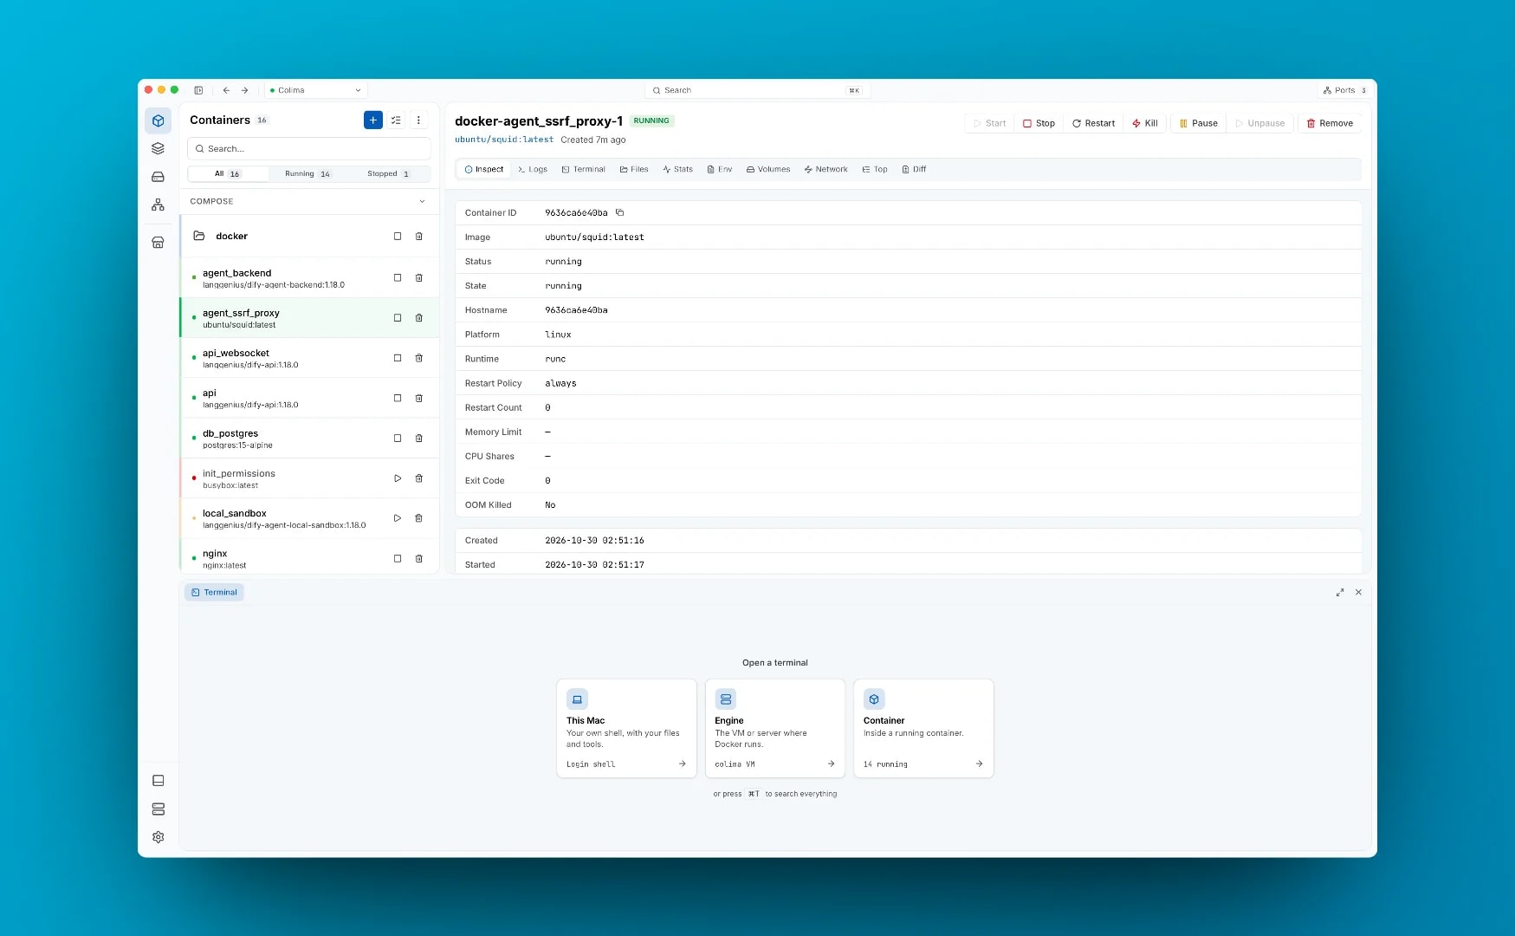Remove the container
Screen dimensions: 1515x936
click(1330, 124)
